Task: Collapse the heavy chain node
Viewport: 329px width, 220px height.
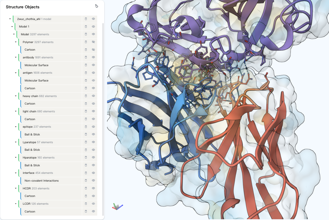Action: point(16,96)
